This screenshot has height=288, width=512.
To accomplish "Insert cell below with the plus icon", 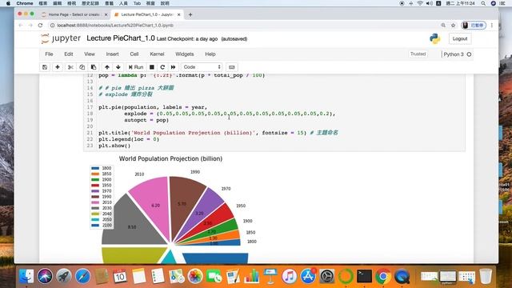I will [58, 67].
